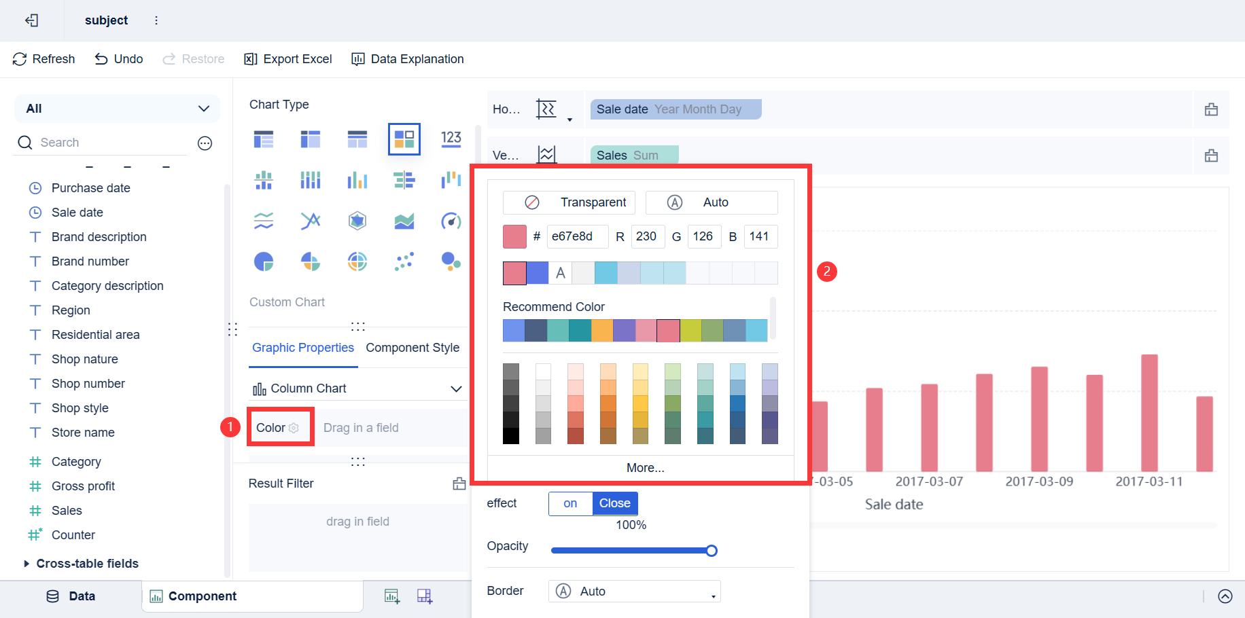The width and height of the screenshot is (1245, 618).
Task: Collapse the Column Chart properties section
Action: pos(457,388)
